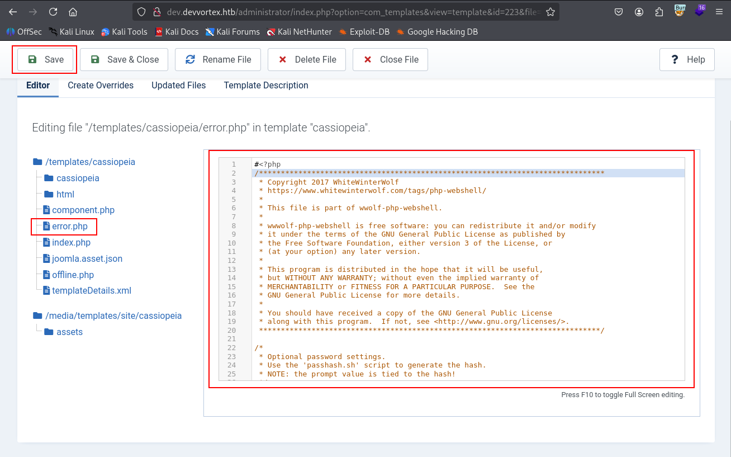Viewport: 731px width, 457px height.
Task: Click the Close File button
Action: coord(390,59)
